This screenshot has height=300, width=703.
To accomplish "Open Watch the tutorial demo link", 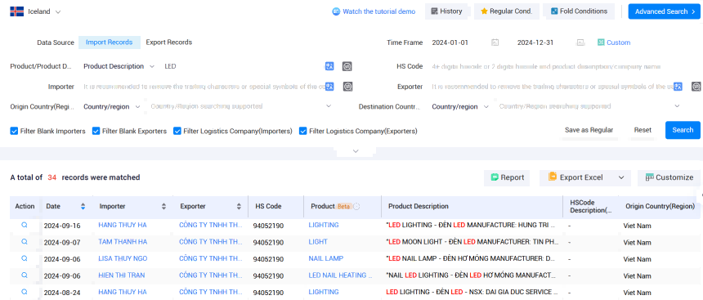I will [374, 11].
